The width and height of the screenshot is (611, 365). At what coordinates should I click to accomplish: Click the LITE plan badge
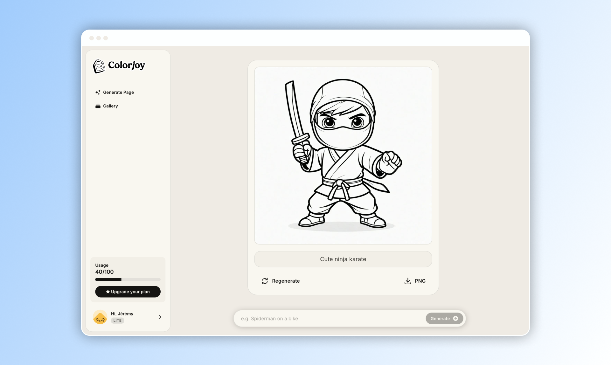(117, 320)
